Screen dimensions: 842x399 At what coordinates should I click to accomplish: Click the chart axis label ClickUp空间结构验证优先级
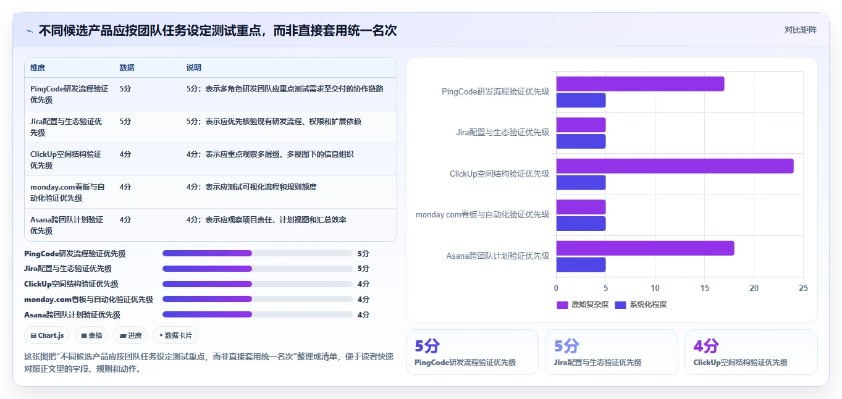[499, 174]
